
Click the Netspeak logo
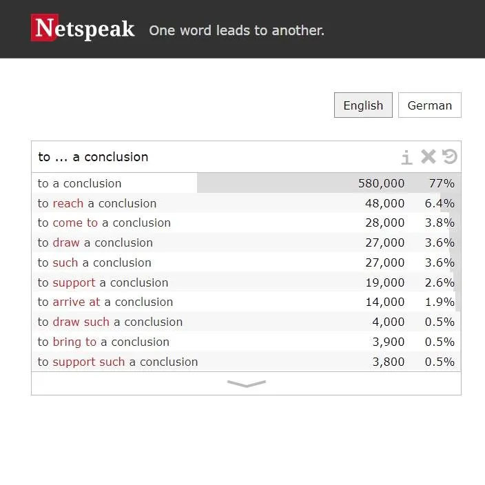(83, 29)
